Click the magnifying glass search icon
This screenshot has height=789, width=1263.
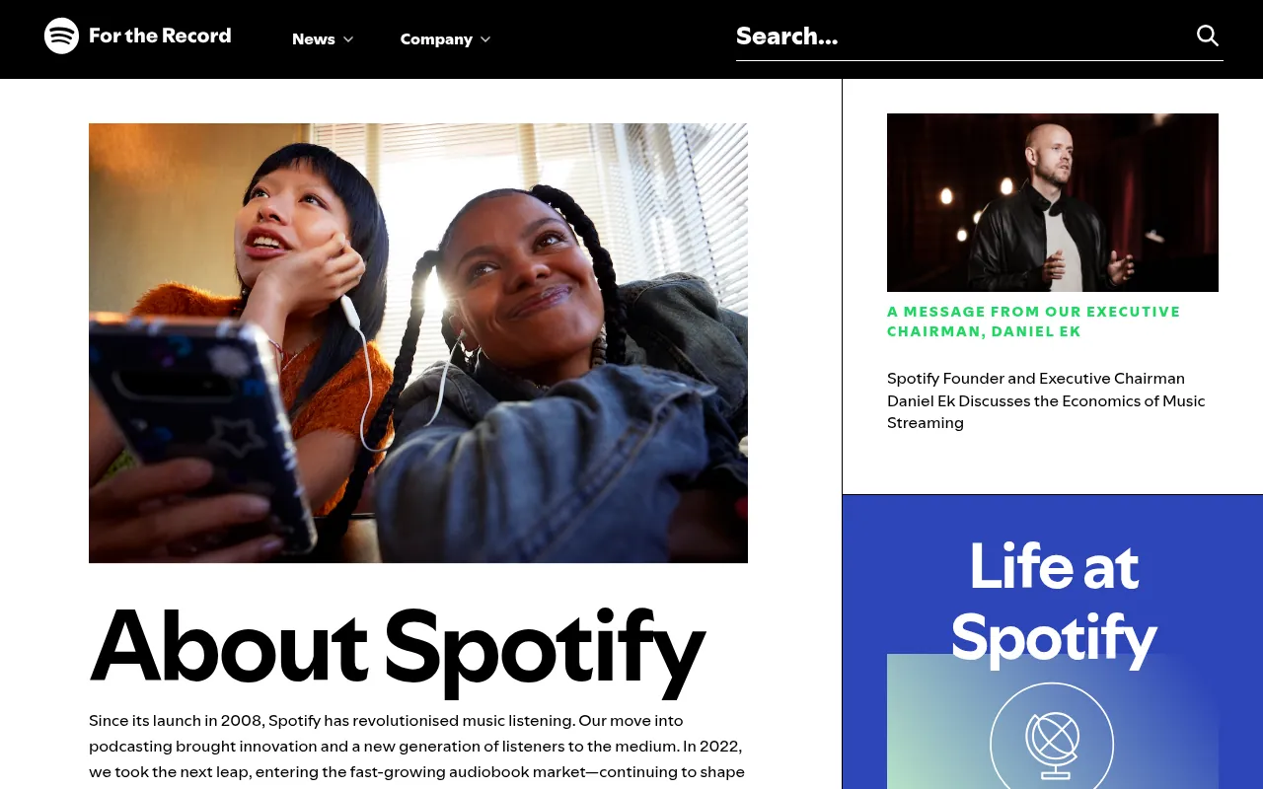(1208, 36)
